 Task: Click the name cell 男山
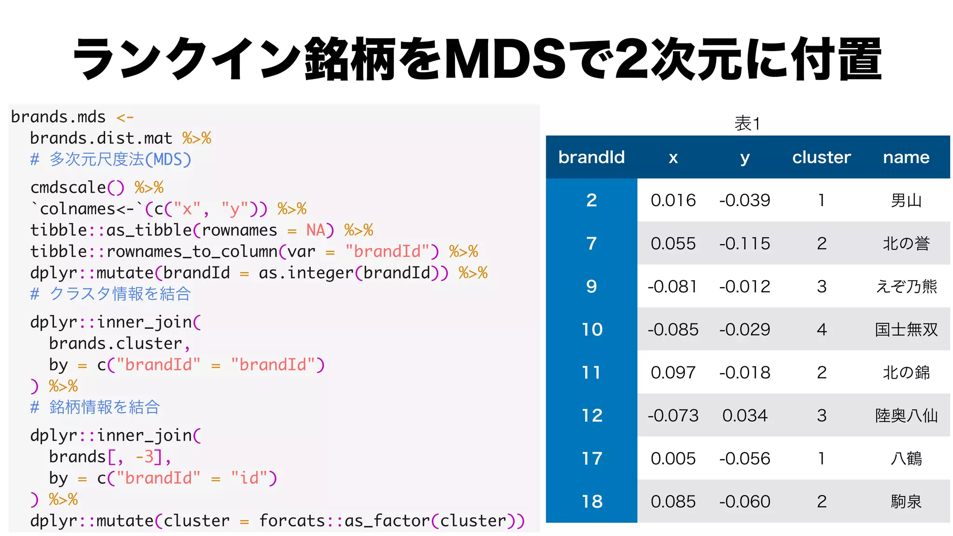coord(906,201)
